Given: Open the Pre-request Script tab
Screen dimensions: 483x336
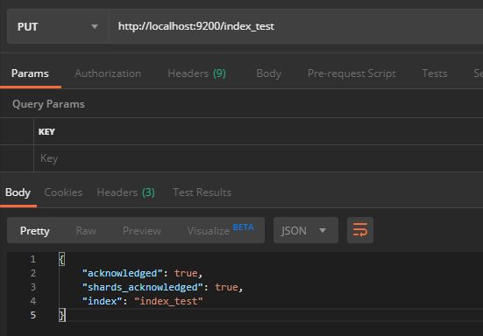Looking at the screenshot, I should click(x=352, y=73).
